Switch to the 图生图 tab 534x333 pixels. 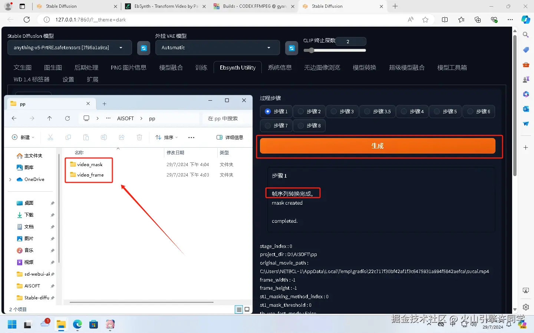tap(53, 68)
